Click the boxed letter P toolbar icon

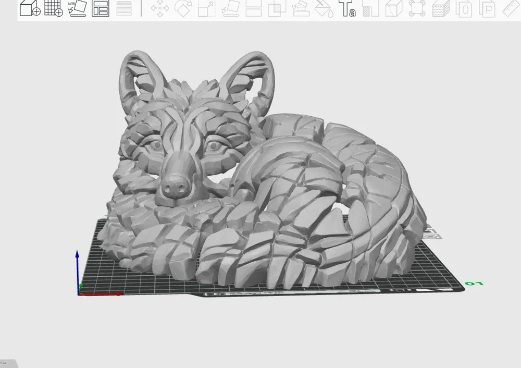[x=487, y=9]
